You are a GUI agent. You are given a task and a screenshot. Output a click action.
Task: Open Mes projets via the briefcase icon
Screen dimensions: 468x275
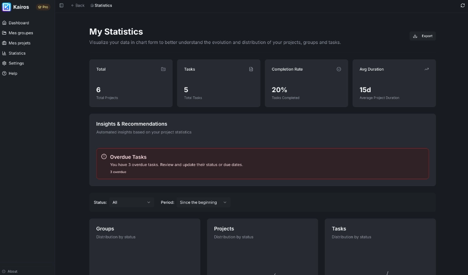5,43
